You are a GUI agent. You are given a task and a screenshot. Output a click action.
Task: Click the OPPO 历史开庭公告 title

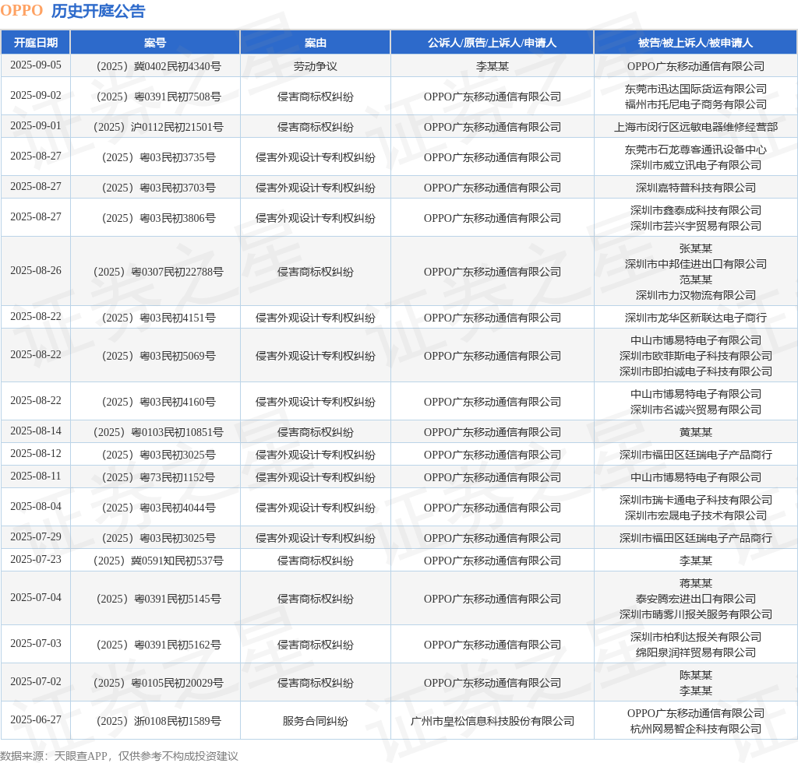pos(72,11)
